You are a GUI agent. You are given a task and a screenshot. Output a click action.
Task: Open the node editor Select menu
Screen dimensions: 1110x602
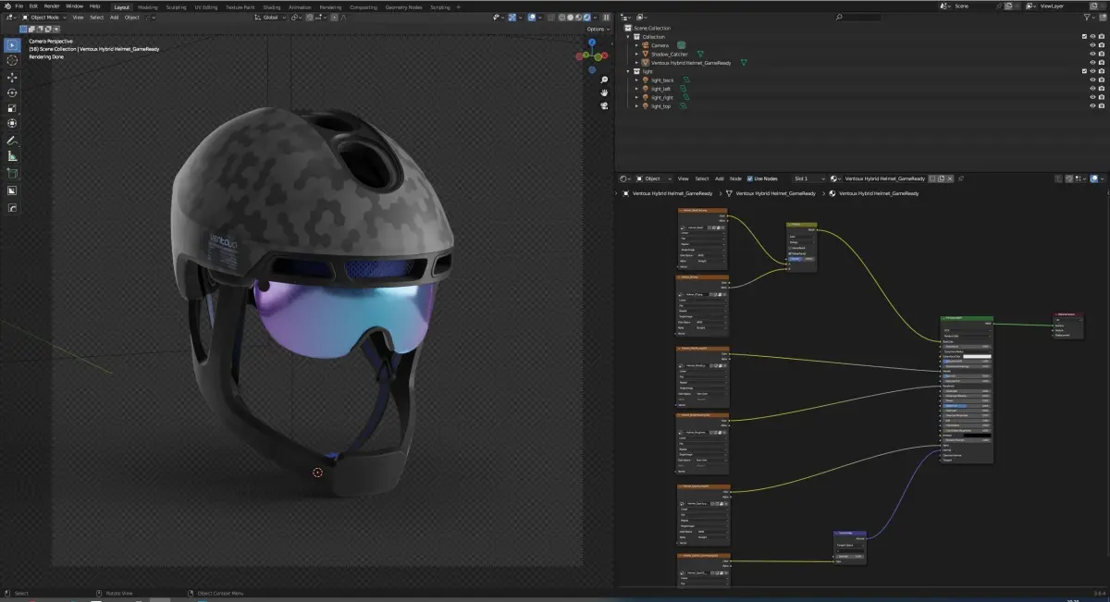pyautogui.click(x=702, y=178)
